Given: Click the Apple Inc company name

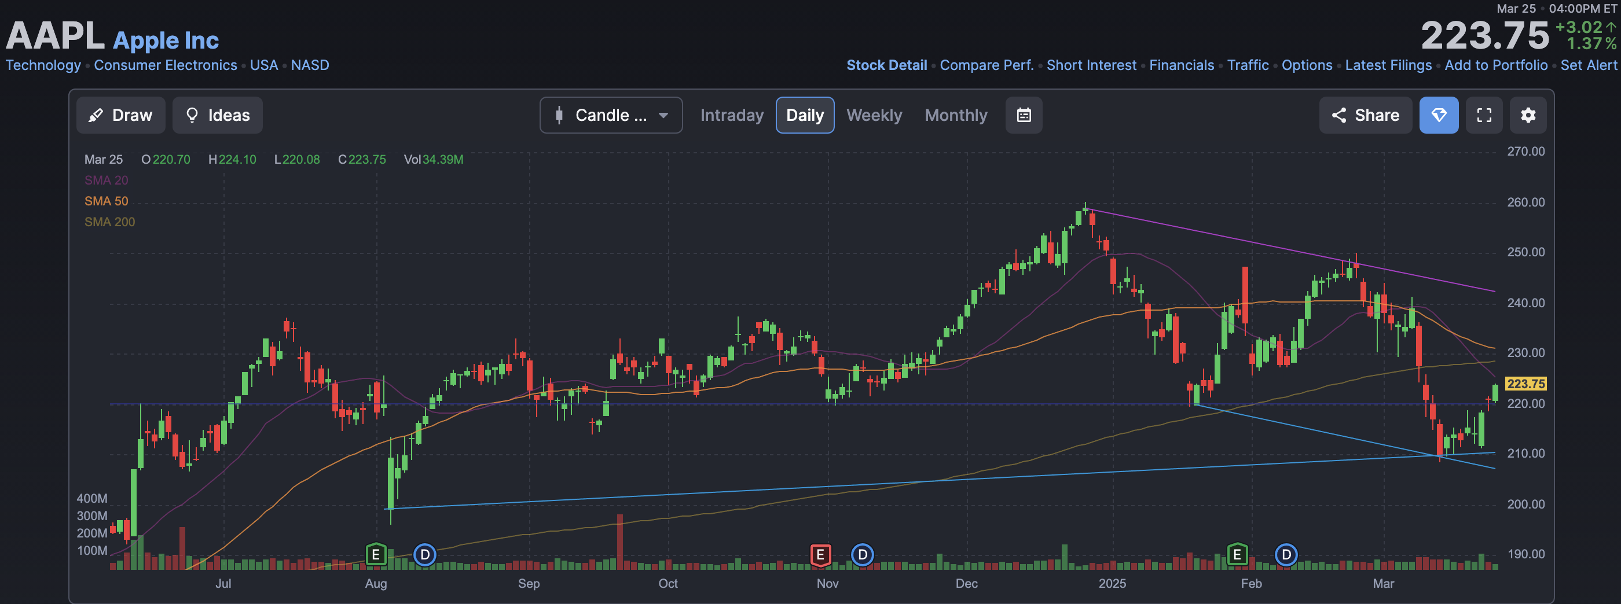Looking at the screenshot, I should (x=166, y=40).
